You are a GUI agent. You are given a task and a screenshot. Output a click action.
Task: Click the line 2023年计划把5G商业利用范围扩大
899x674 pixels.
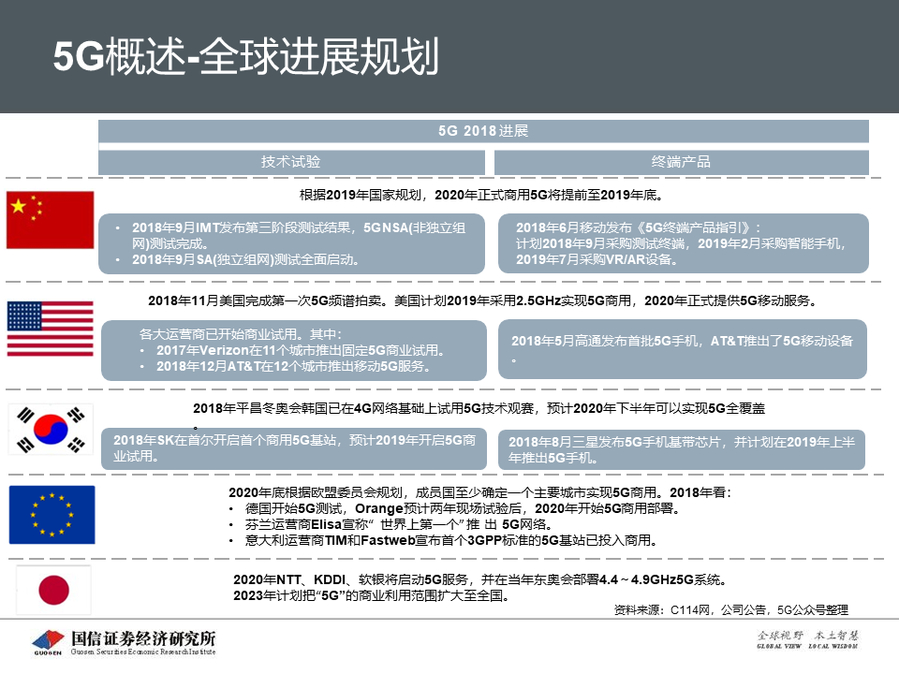pyautogui.click(x=372, y=595)
